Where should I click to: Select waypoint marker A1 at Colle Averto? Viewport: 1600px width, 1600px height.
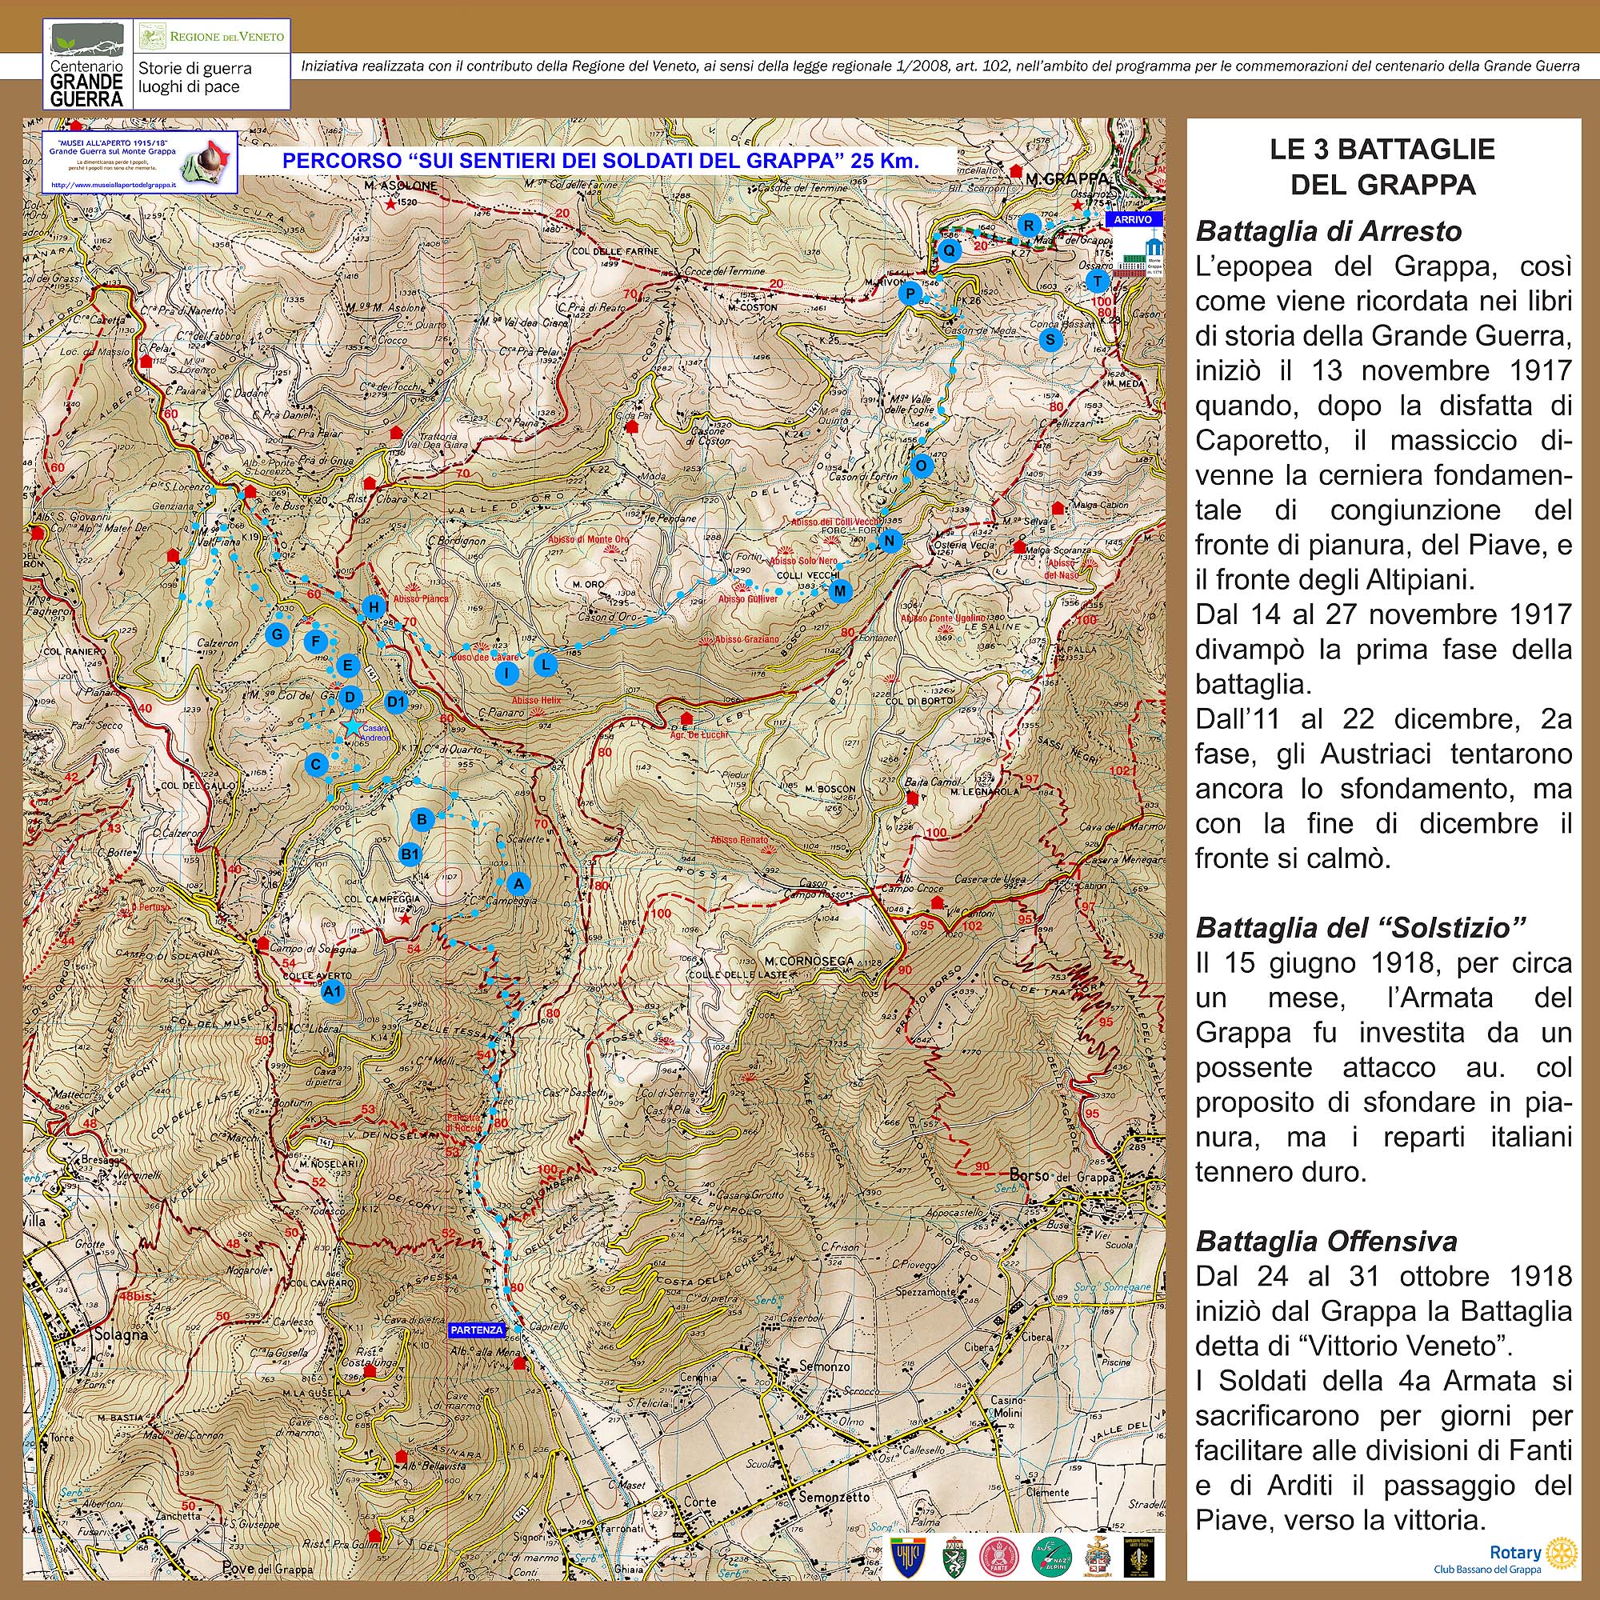(x=333, y=990)
